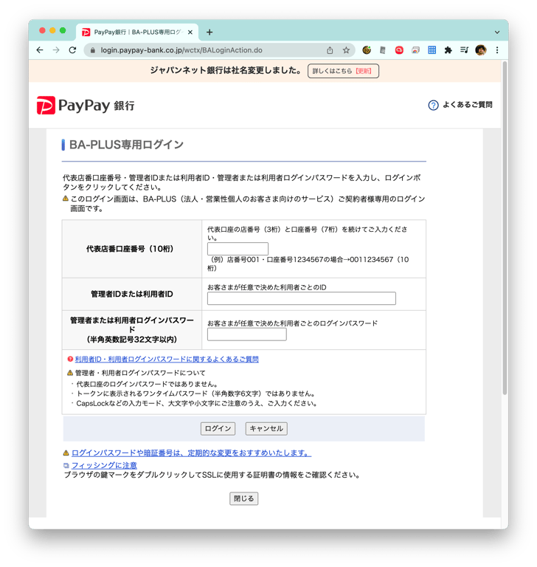Open the blue grid extension icon

(432, 50)
